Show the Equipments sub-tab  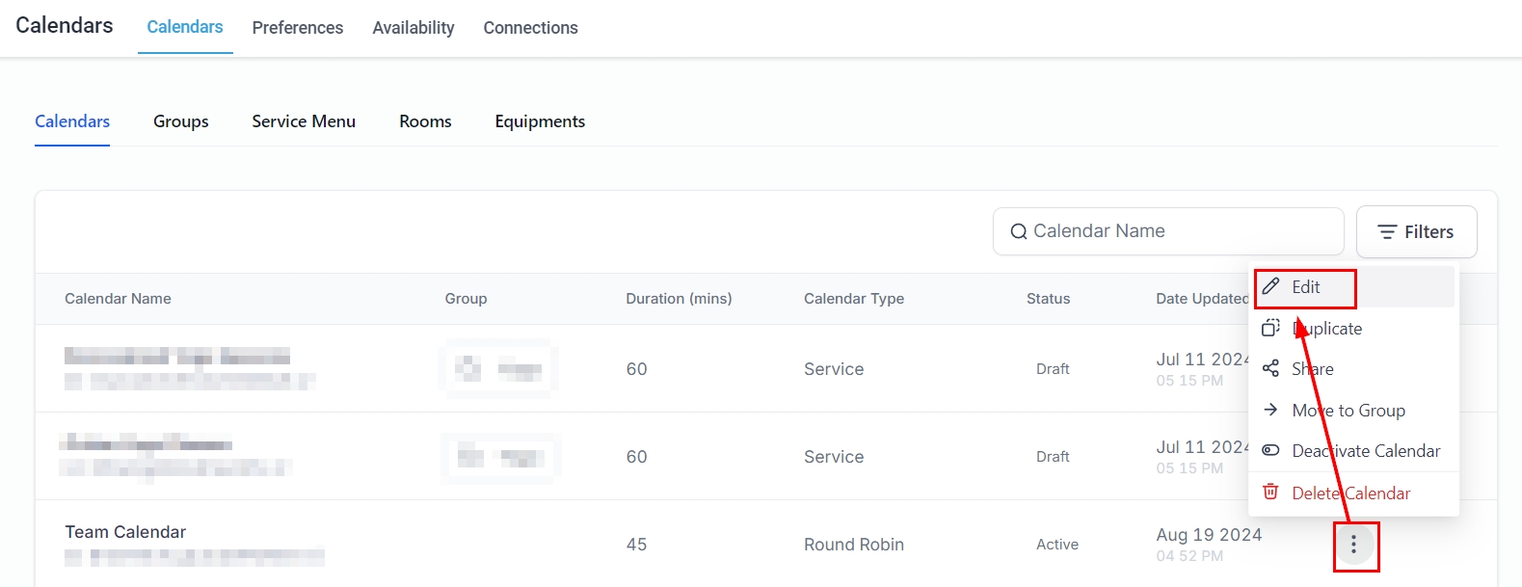coord(540,121)
